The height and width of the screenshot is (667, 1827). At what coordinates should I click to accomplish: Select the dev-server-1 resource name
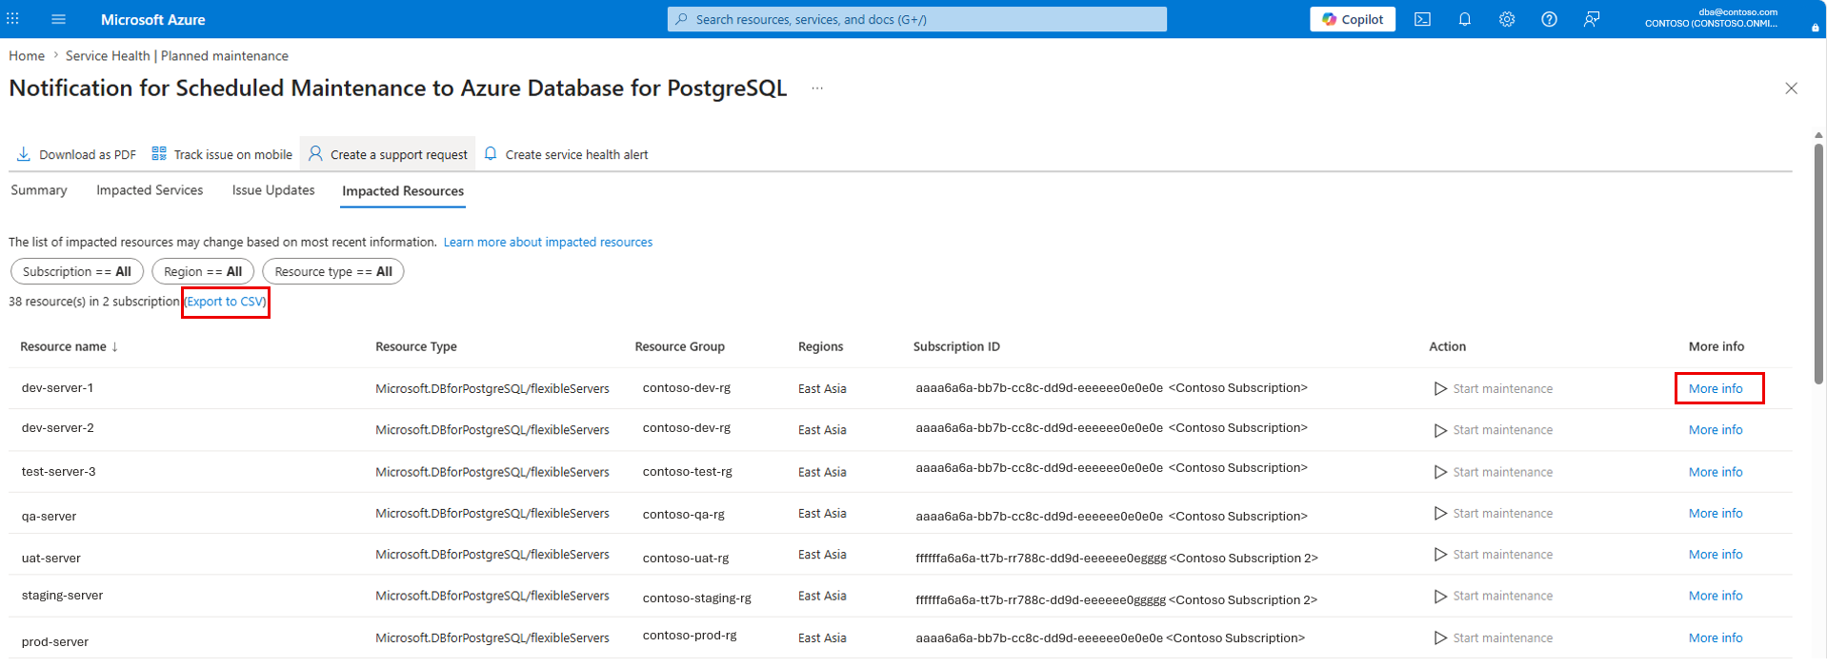[57, 388]
